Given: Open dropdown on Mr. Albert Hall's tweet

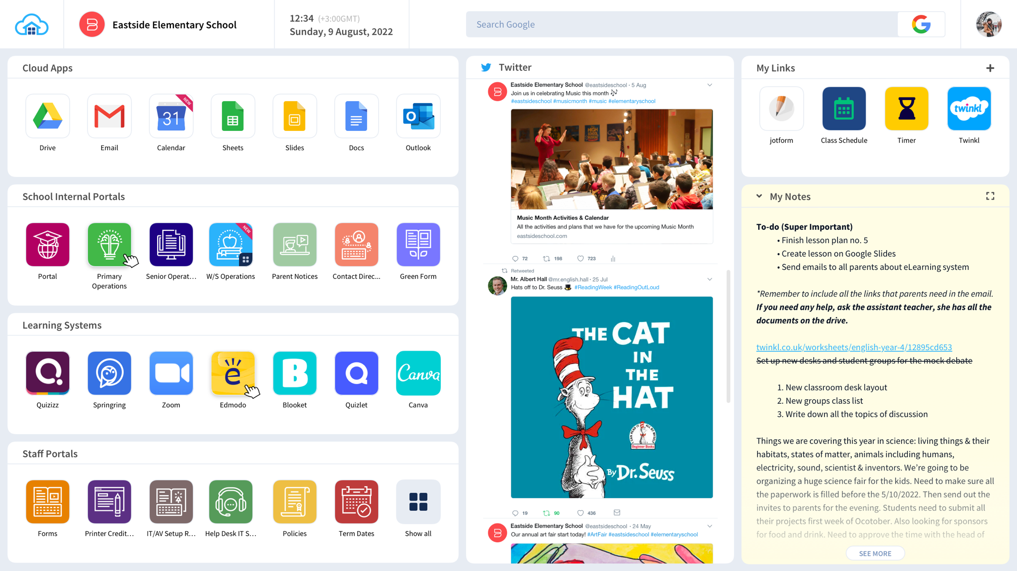Looking at the screenshot, I should coord(710,279).
